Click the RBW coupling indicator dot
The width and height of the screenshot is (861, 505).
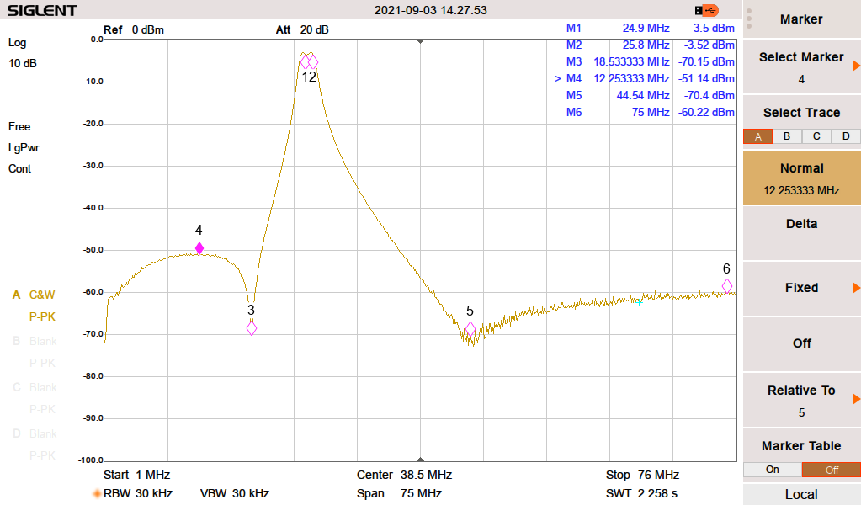click(97, 493)
